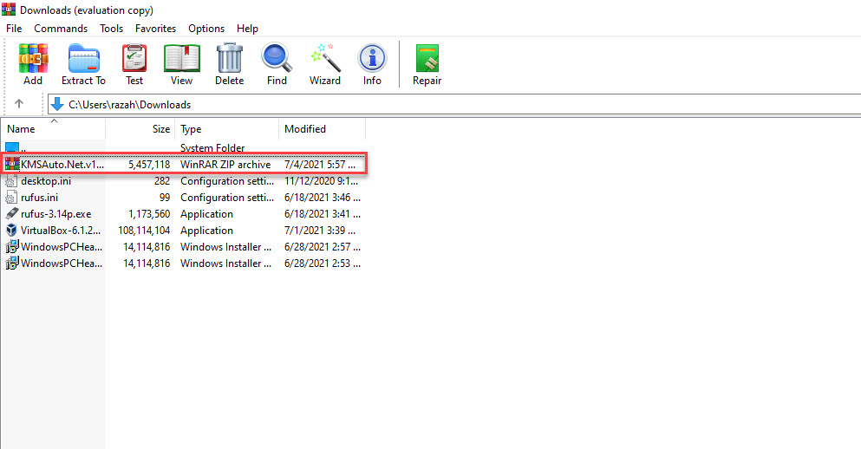The image size is (861, 449).
Task: Run the Test archive tool
Action: [x=134, y=64]
